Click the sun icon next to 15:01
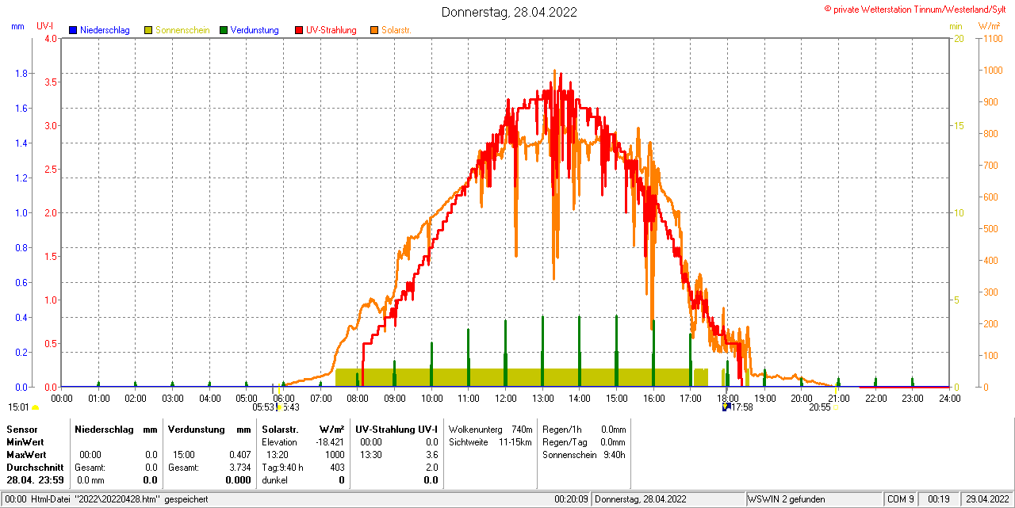The height and width of the screenshot is (508, 1015). click(x=35, y=408)
